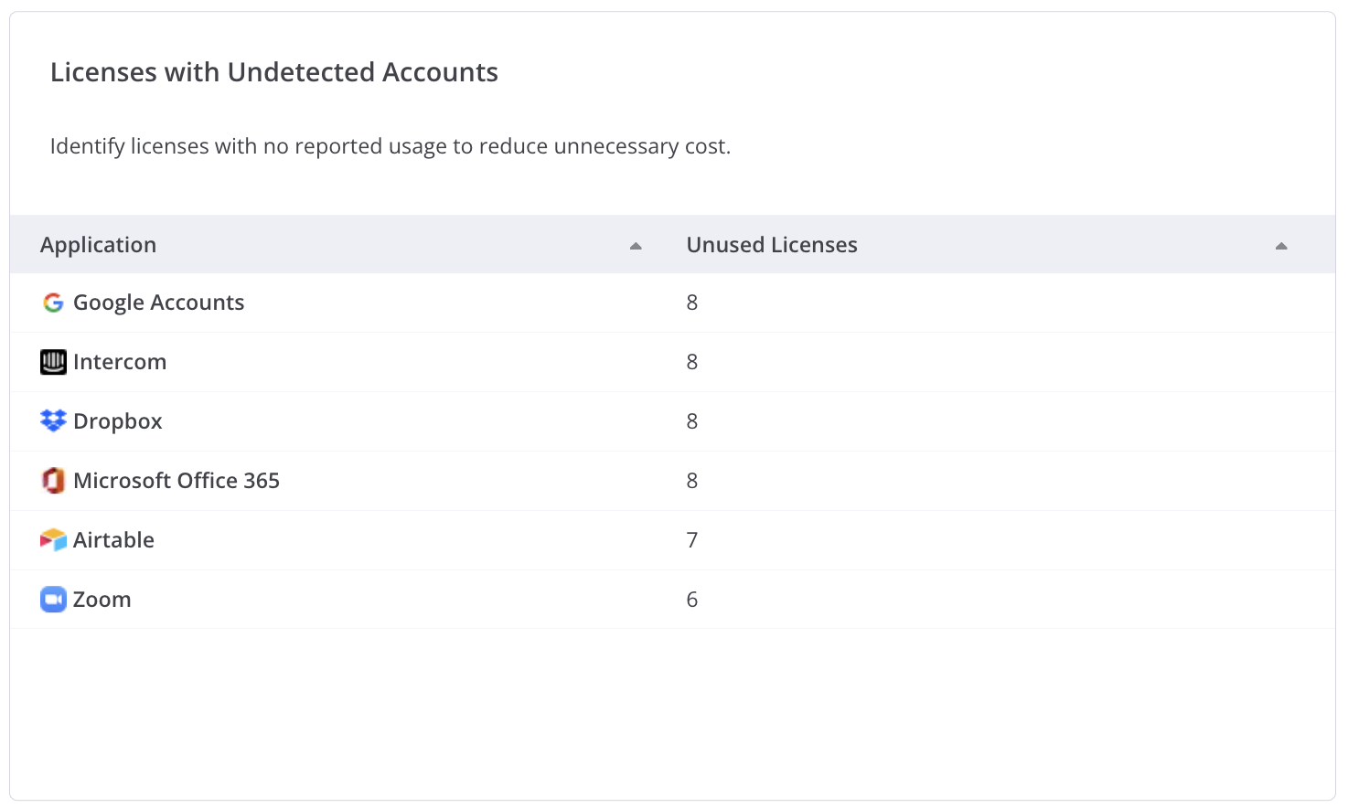Sort by Application using the arrow
The image size is (1348, 808).
(x=636, y=245)
